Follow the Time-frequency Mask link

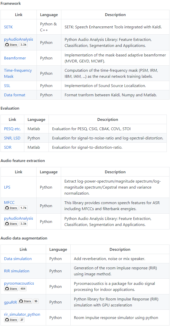tap(18, 73)
